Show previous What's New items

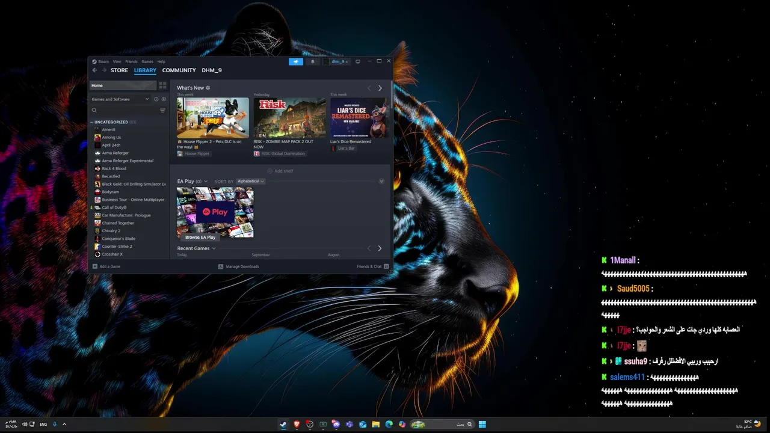point(369,88)
